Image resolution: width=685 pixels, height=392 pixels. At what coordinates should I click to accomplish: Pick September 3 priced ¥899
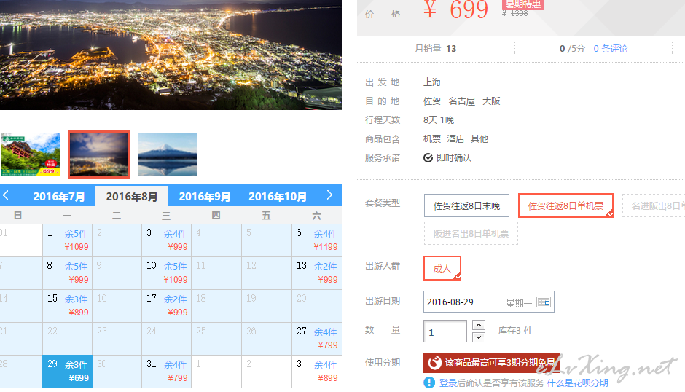[x=317, y=371]
